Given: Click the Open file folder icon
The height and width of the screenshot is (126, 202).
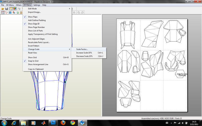Looking at the screenshot, I should (3, 9).
